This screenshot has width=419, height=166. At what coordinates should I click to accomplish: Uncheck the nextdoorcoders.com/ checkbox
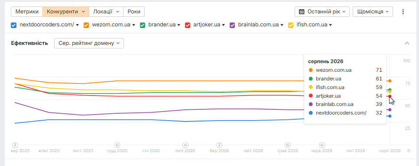coord(13,25)
